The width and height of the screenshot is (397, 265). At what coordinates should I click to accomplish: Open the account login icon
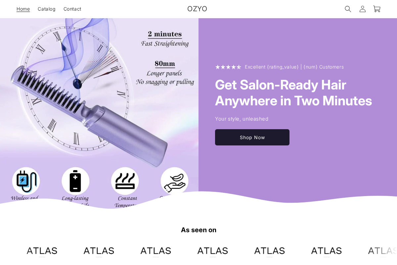[x=363, y=9]
